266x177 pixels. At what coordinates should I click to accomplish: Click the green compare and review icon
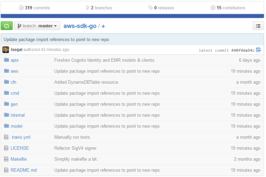tap(7, 26)
